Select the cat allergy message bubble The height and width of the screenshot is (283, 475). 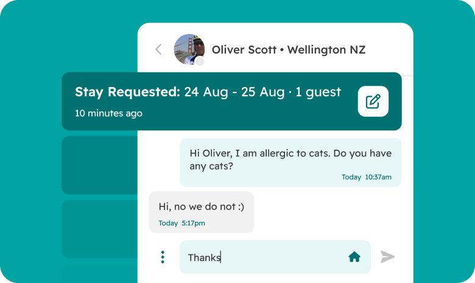(x=290, y=158)
